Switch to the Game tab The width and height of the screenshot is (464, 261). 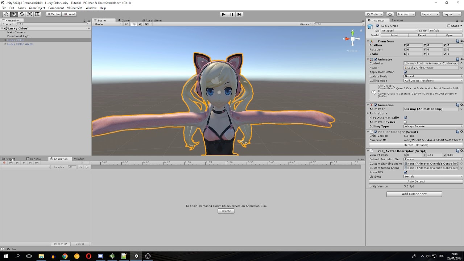(x=124, y=21)
